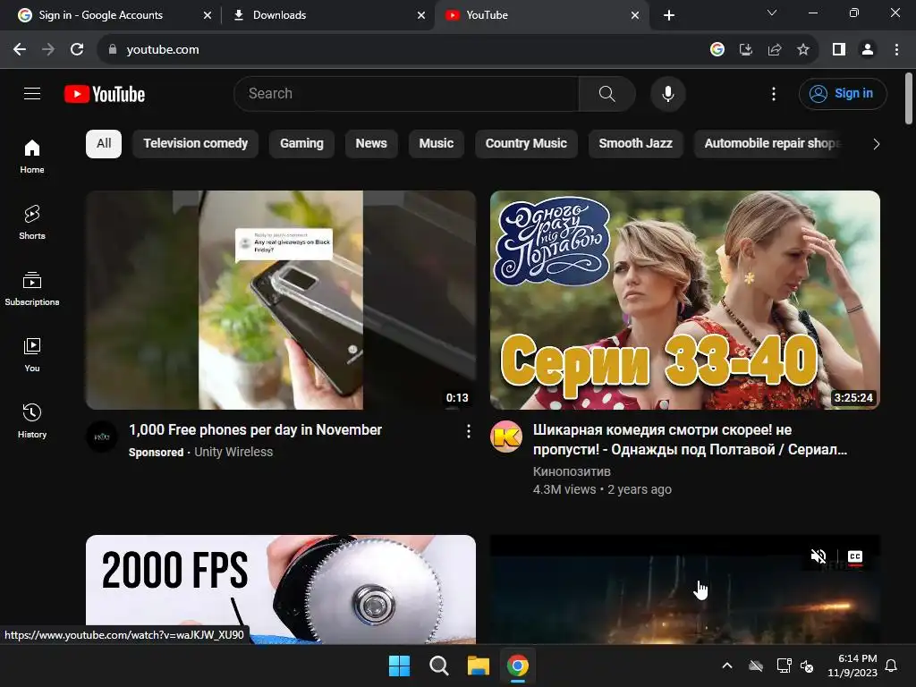Open Subscriptions in sidebar
The height and width of the screenshot is (687, 916).
(x=32, y=289)
